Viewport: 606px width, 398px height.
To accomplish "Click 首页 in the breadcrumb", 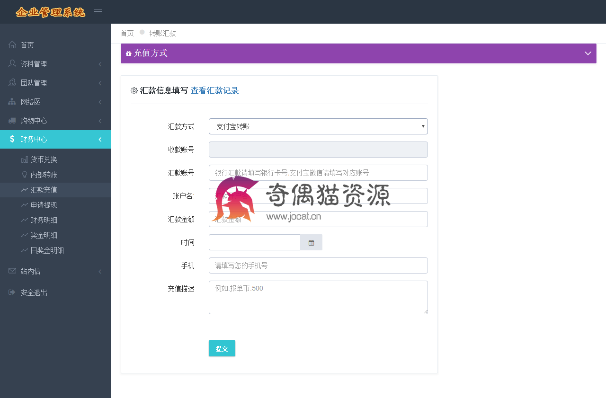I will [127, 33].
